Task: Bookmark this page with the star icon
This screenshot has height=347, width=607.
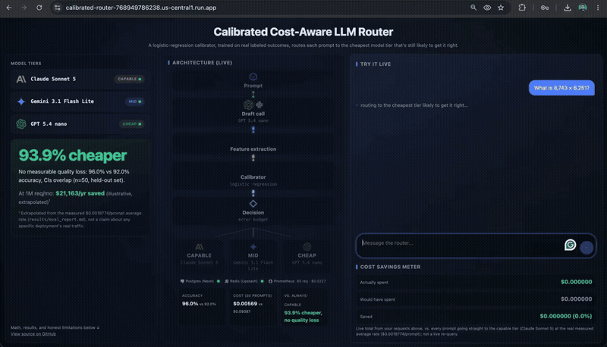Action: point(501,8)
